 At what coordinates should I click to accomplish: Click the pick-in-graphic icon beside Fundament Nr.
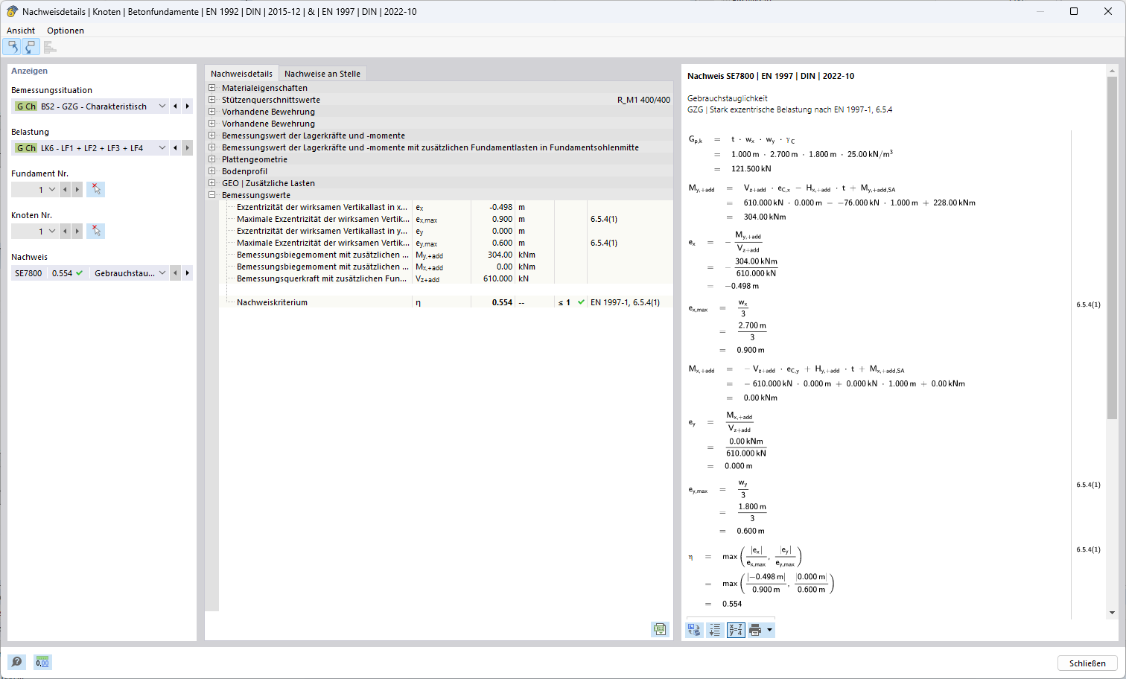[x=95, y=190]
